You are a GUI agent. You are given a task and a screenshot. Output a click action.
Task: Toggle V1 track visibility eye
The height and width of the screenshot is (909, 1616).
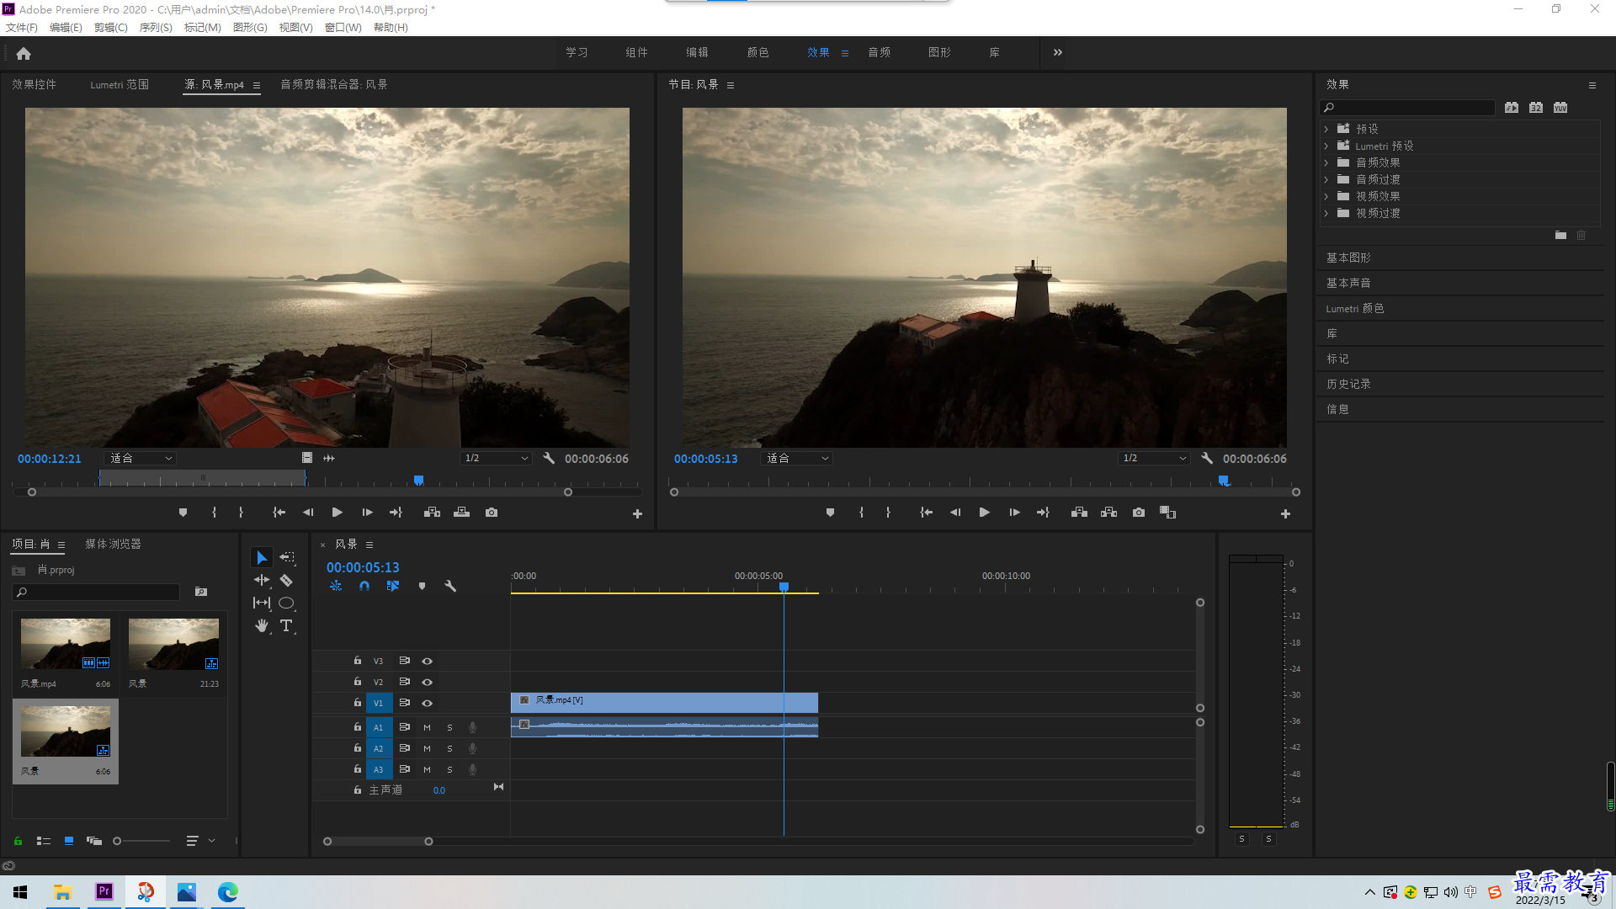click(427, 704)
